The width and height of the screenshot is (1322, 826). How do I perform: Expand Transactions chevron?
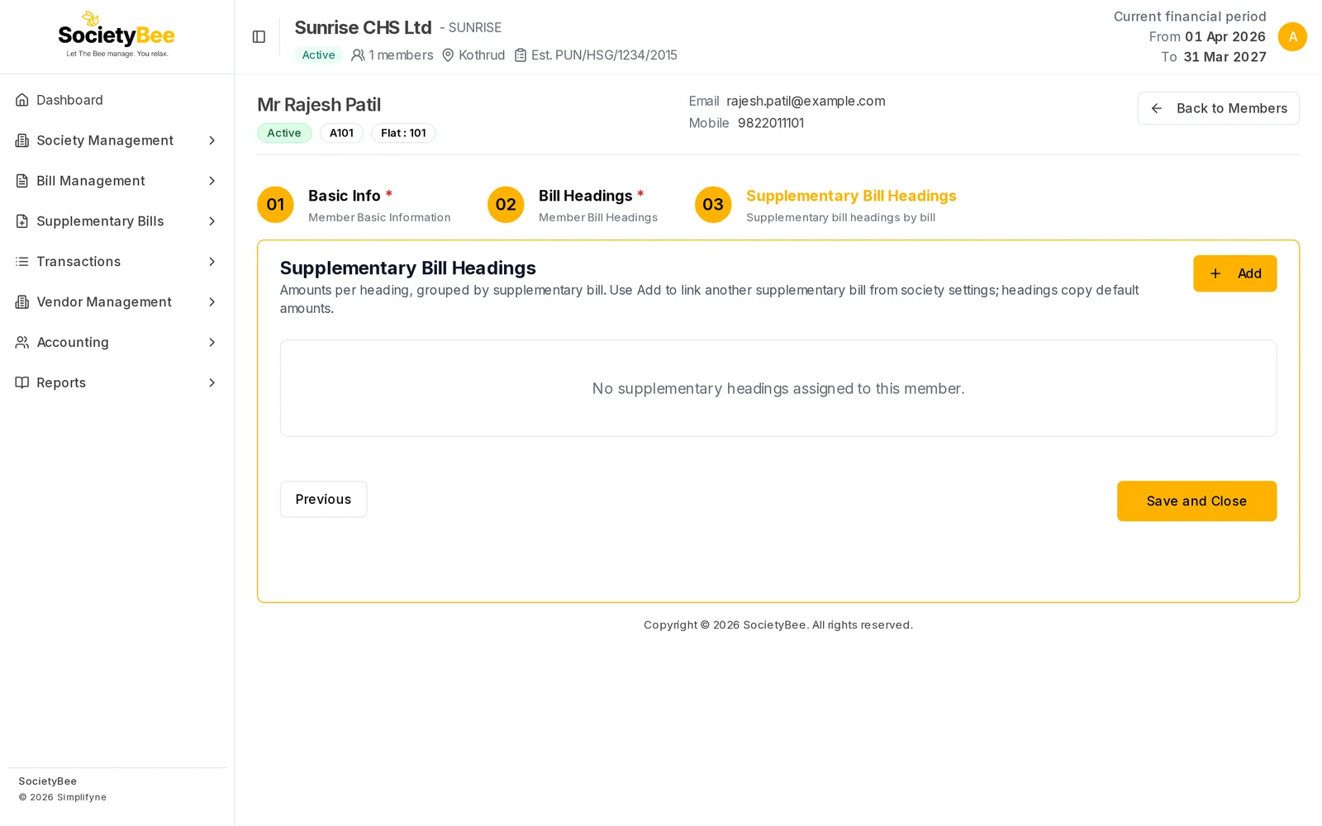(212, 262)
